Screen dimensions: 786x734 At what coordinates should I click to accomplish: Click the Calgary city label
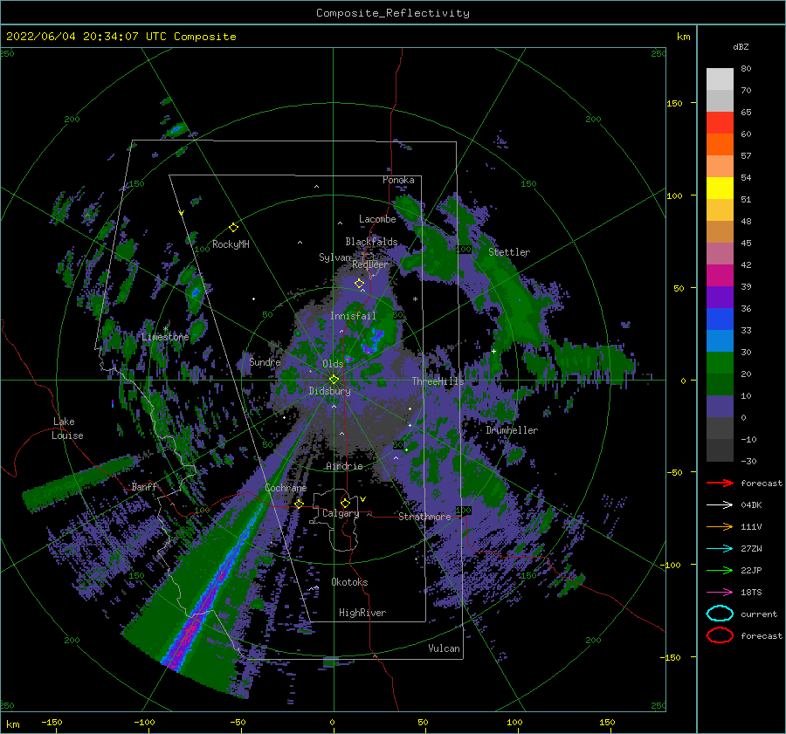[341, 513]
